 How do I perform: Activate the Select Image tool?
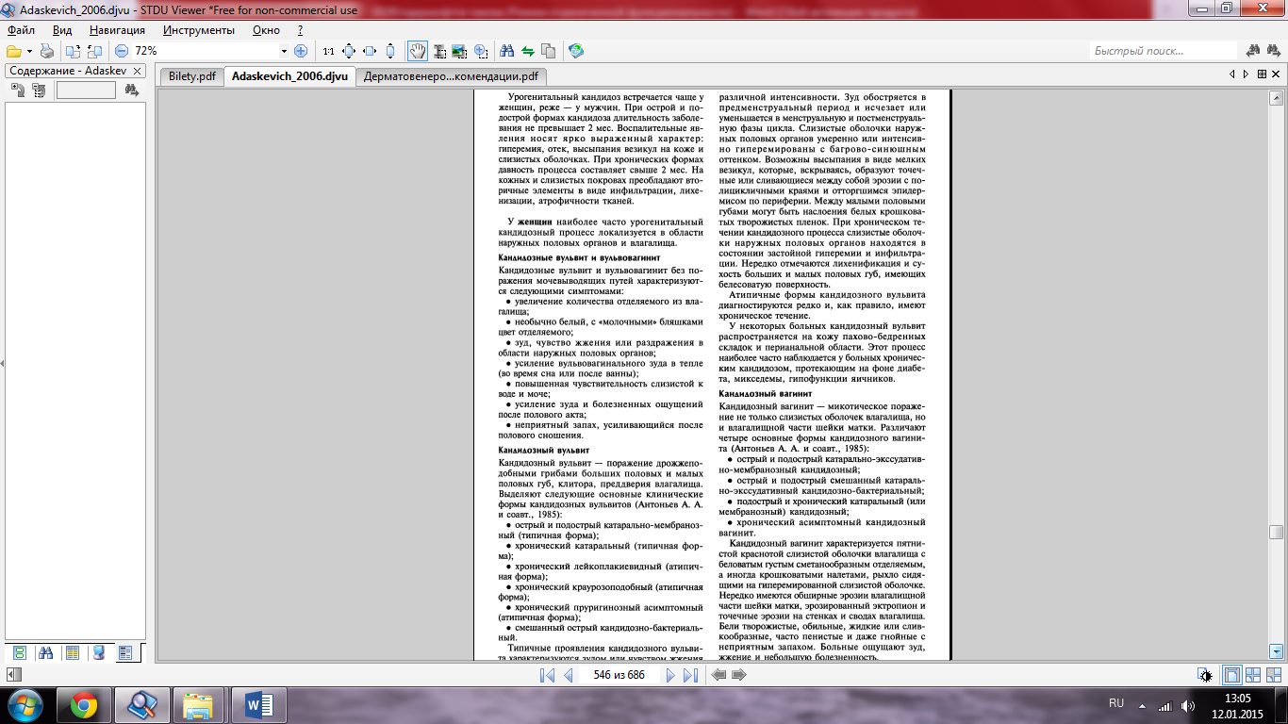click(x=459, y=51)
